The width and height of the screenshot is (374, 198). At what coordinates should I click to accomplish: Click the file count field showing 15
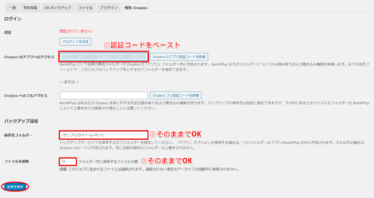68,162
